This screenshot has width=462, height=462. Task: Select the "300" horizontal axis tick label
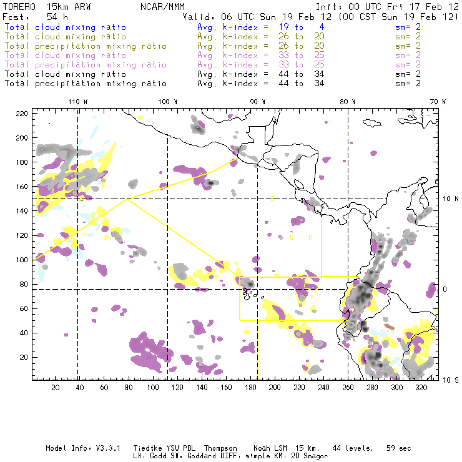click(396, 388)
